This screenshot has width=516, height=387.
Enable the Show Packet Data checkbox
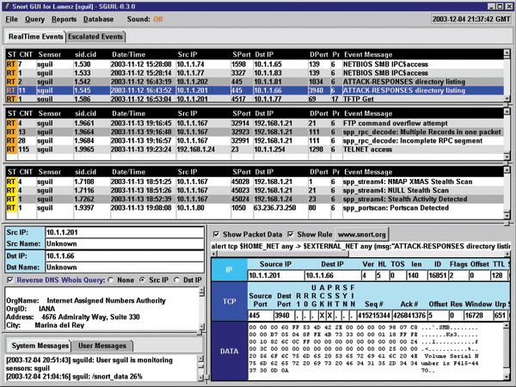[x=216, y=234]
